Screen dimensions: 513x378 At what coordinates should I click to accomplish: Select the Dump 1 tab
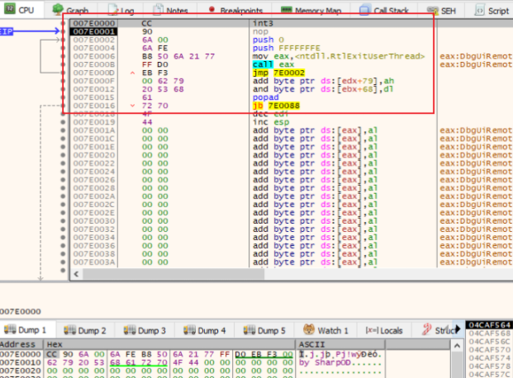click(26, 330)
